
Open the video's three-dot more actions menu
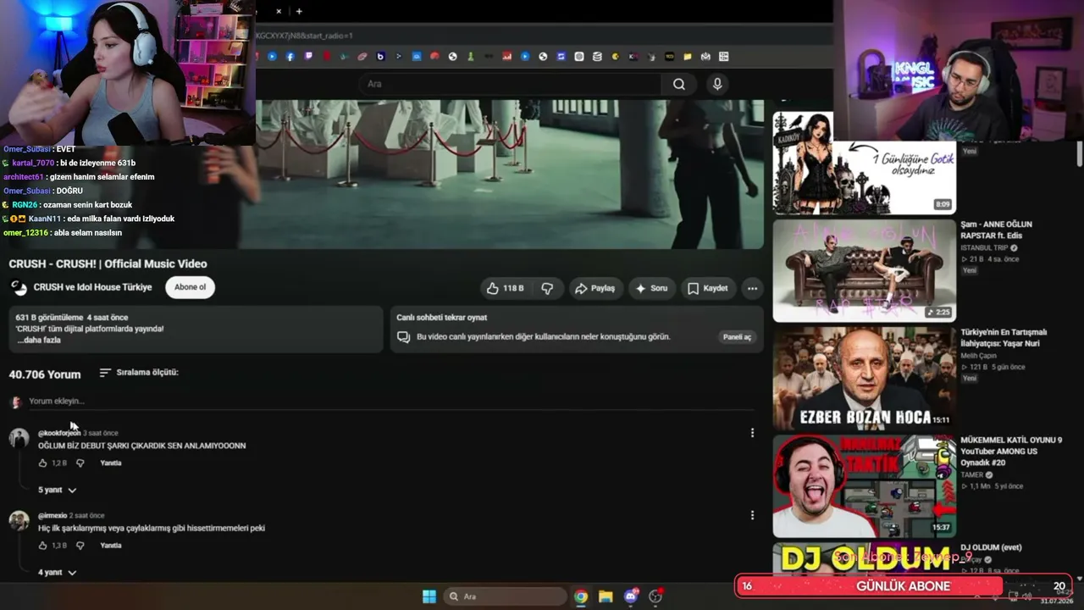coord(752,288)
